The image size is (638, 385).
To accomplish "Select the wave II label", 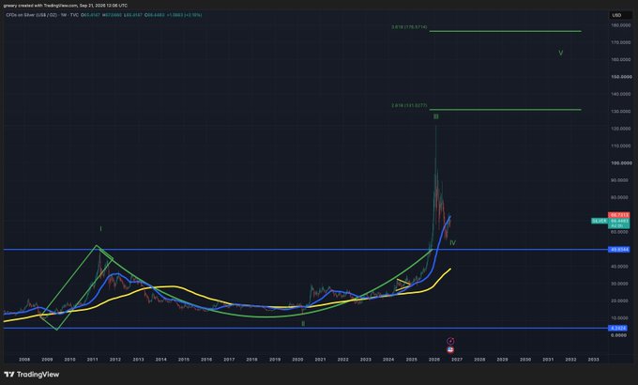I will pos(303,324).
